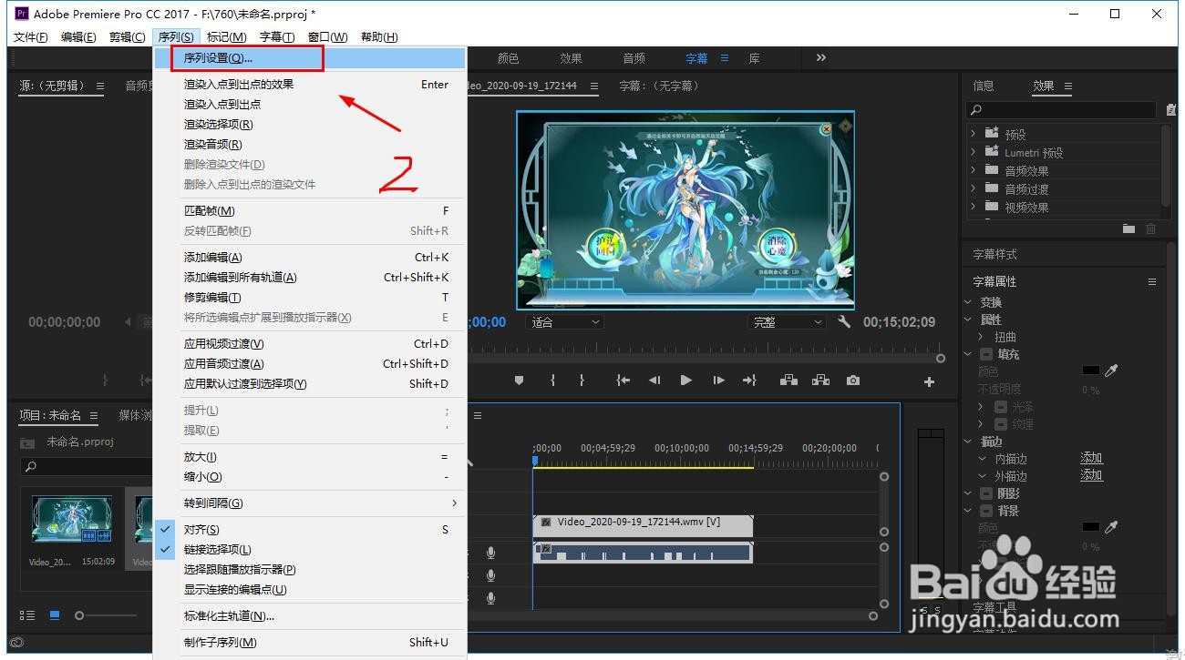1185x660 pixels.
Task: Open the caption properties panel menu
Action: [1152, 281]
